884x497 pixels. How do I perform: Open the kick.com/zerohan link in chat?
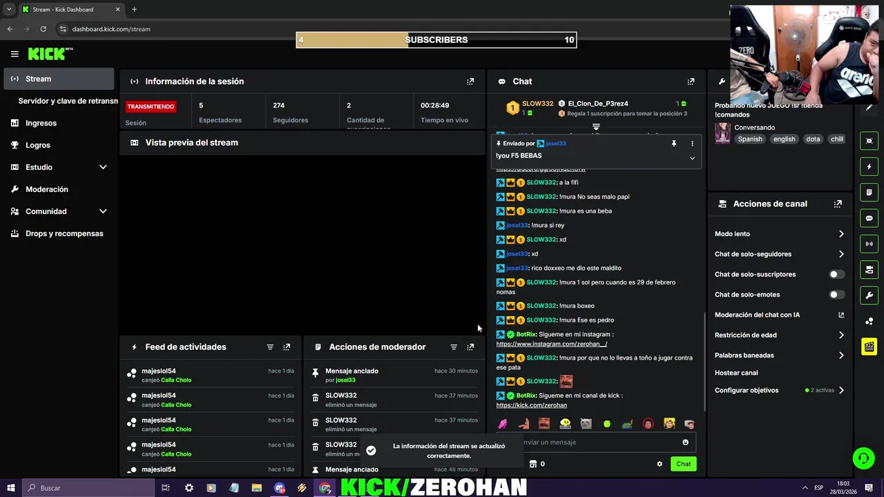[x=531, y=405]
